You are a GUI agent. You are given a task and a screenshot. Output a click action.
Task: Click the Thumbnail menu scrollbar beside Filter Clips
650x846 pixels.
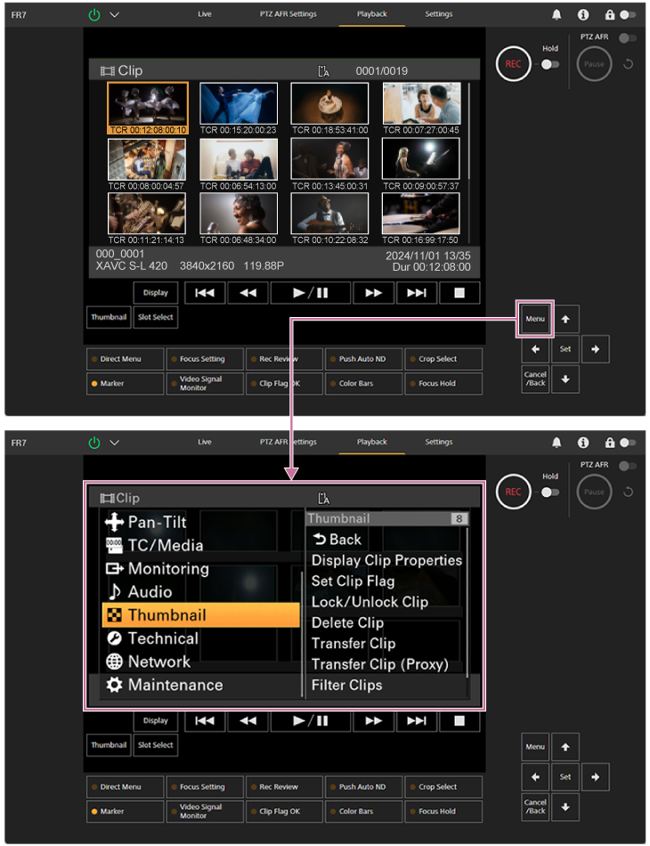(467, 686)
